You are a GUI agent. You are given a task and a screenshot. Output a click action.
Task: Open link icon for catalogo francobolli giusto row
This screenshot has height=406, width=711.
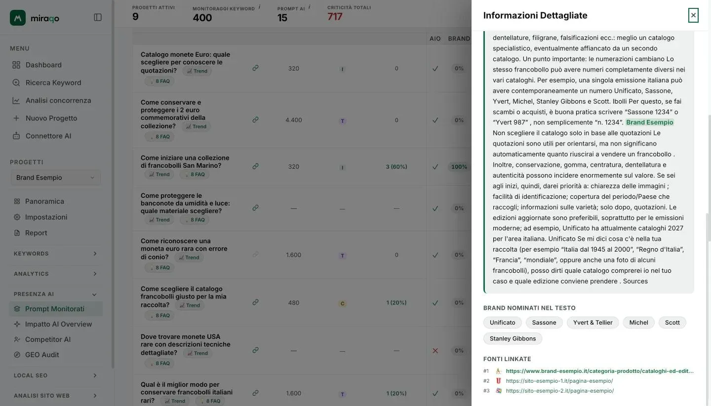click(x=255, y=302)
